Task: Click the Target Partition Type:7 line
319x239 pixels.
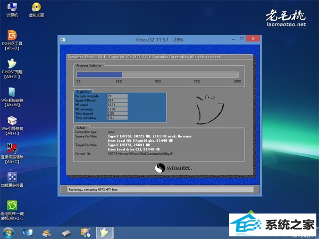Action: click(x=129, y=145)
